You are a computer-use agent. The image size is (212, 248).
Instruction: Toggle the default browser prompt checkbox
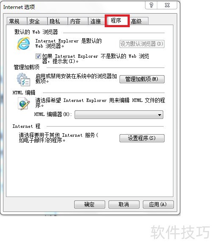pos(38,56)
